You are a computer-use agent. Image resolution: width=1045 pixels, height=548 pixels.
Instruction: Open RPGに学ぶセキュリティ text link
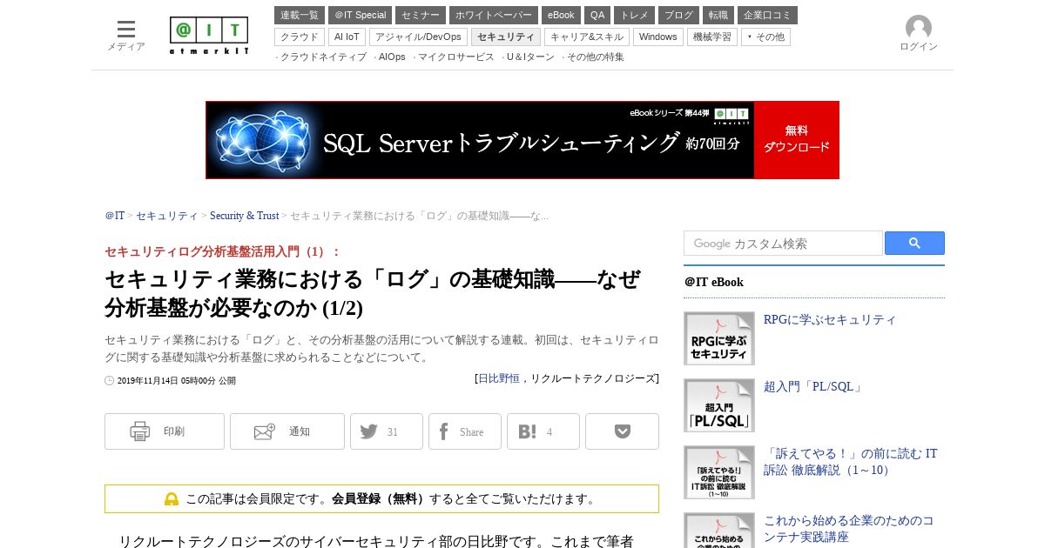(830, 320)
